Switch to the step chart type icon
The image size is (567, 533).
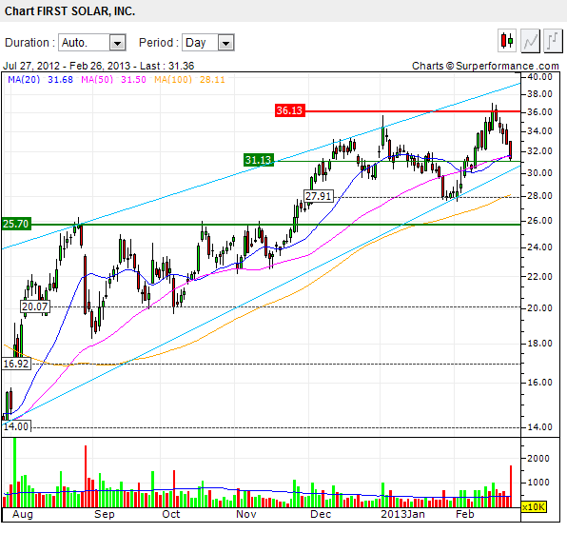tap(553, 41)
